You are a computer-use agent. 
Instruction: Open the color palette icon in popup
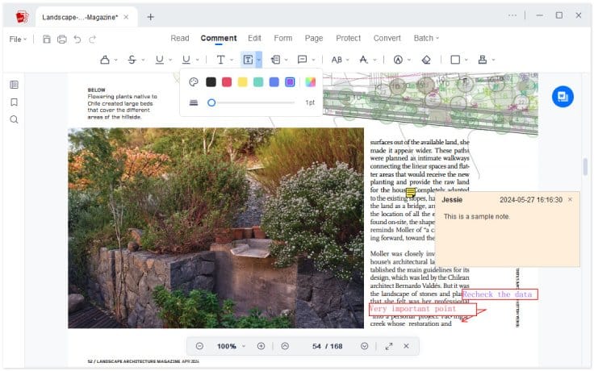pyautogui.click(x=194, y=82)
